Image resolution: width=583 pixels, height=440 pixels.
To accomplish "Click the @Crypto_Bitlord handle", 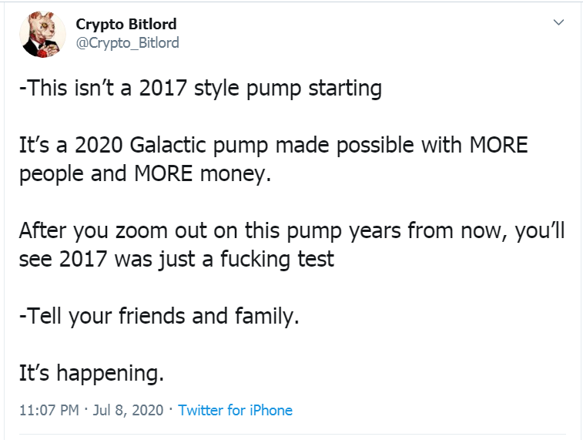I will pyautogui.click(x=127, y=42).
